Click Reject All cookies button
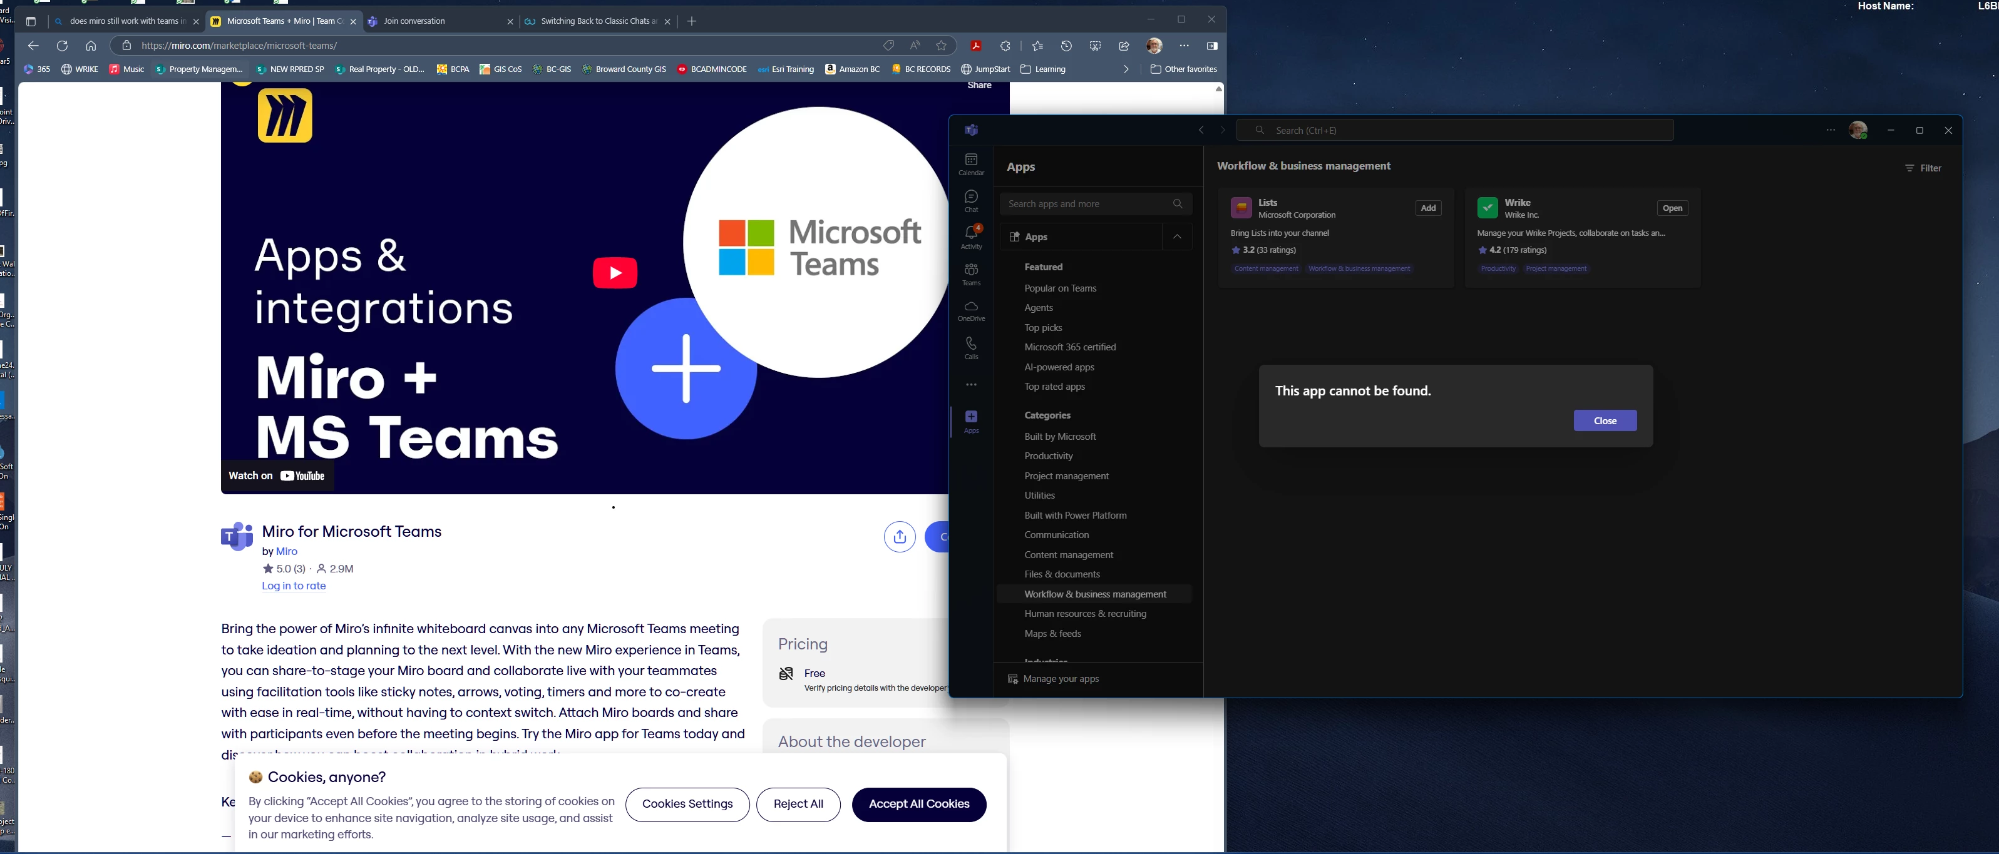 (798, 805)
